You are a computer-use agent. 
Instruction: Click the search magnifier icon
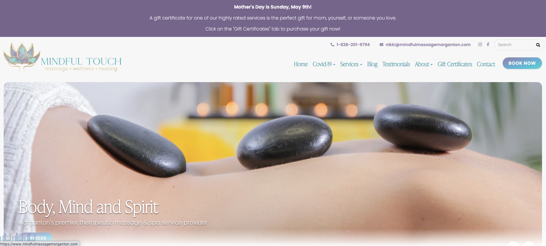coord(538,45)
